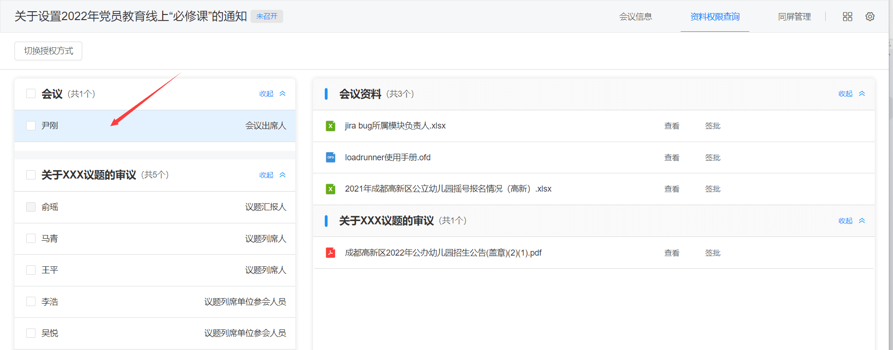Screen dimensions: 893x350
Task: Click 议题列席人 role label in 马青 row
Action: (x=265, y=238)
